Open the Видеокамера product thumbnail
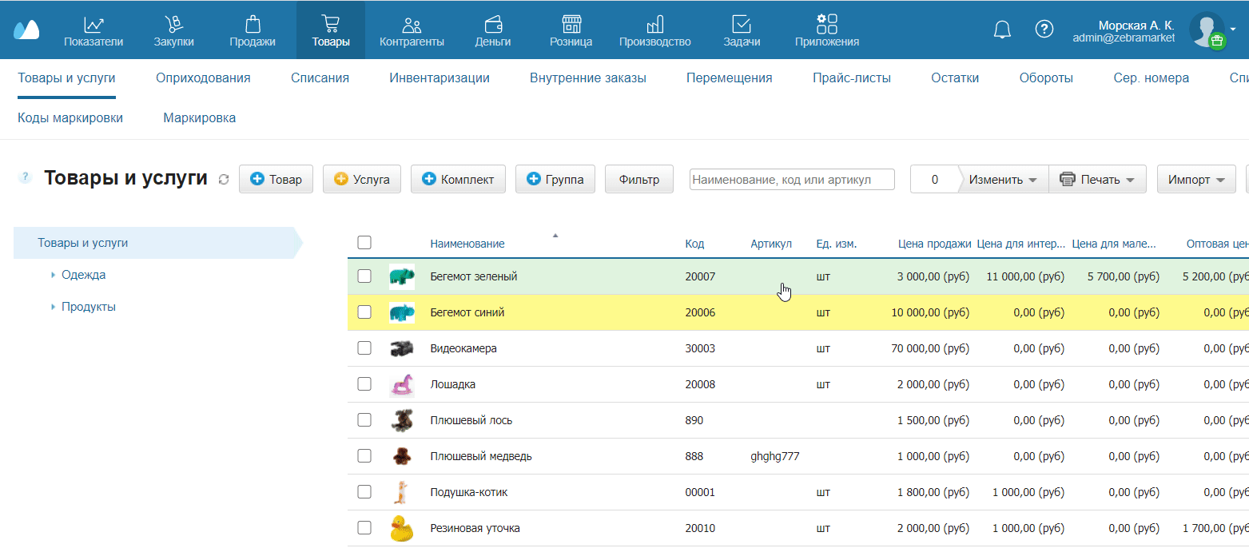 coord(402,348)
